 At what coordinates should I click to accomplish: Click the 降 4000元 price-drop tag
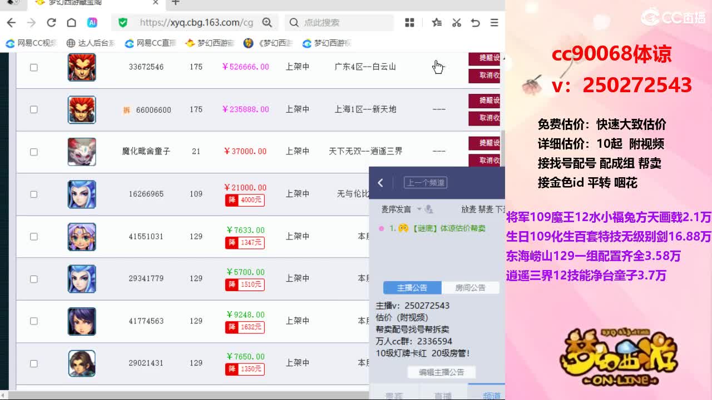(244, 200)
